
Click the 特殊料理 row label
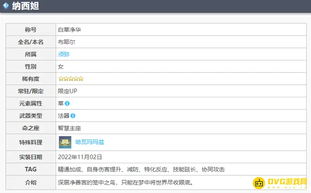coord(31,142)
